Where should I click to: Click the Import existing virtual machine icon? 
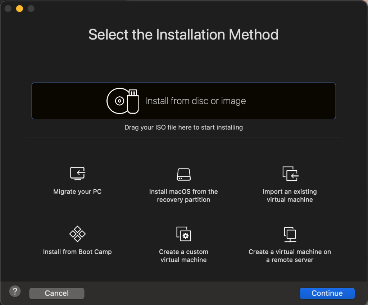290,174
